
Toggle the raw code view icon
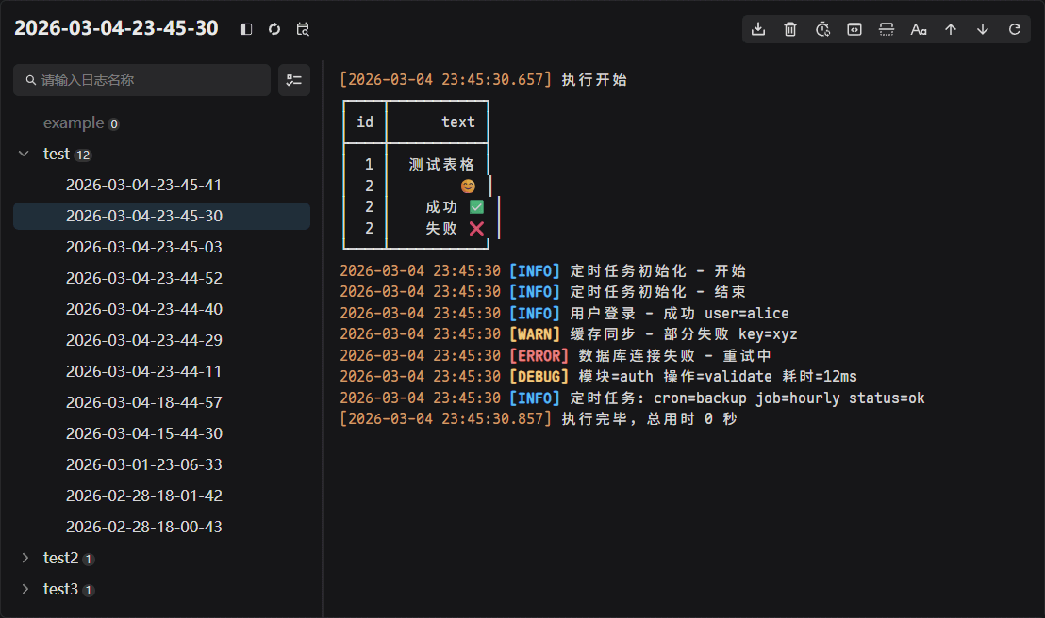[854, 29]
